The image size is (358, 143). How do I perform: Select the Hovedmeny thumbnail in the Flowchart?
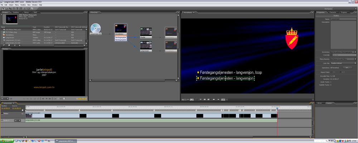coord(121,29)
